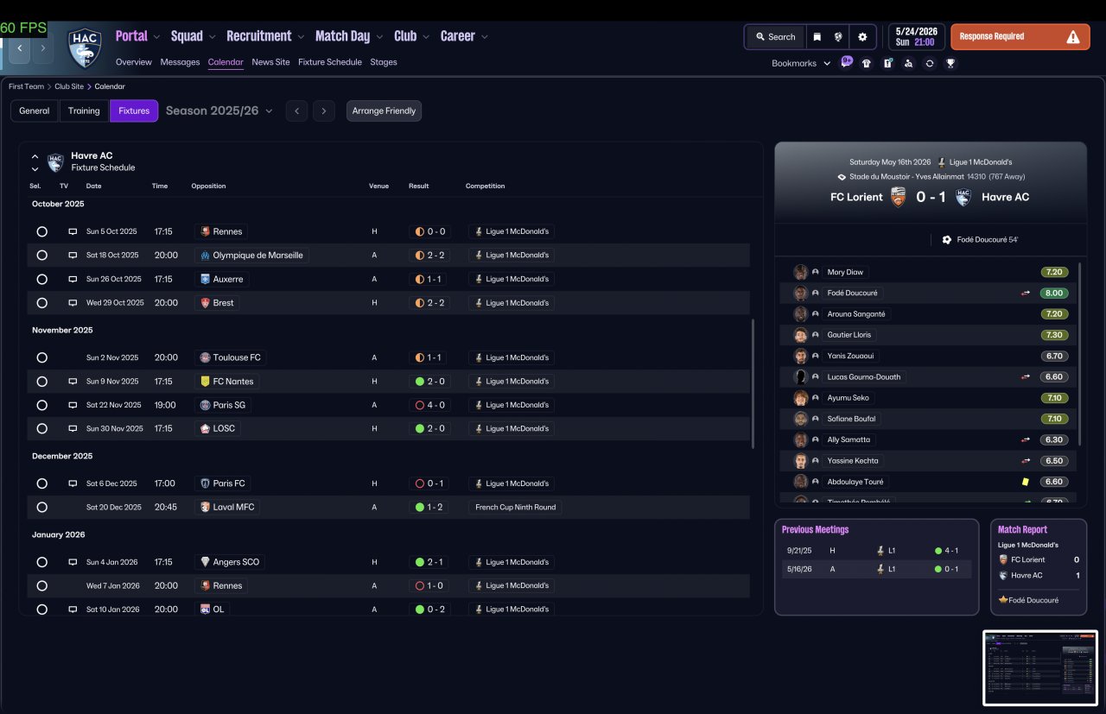
Task: Click the FC Lorient crest in match header
Action: pyautogui.click(x=899, y=197)
